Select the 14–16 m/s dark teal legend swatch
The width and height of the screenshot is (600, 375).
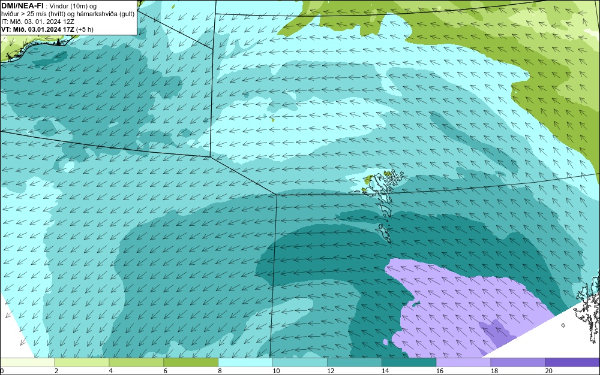coord(409,362)
